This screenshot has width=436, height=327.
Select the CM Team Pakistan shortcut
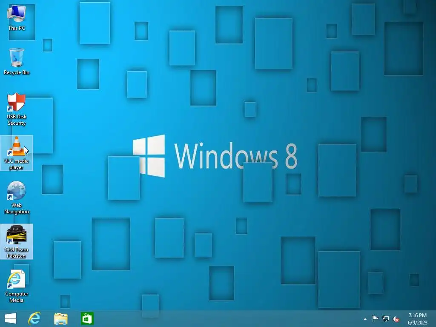tap(17, 242)
